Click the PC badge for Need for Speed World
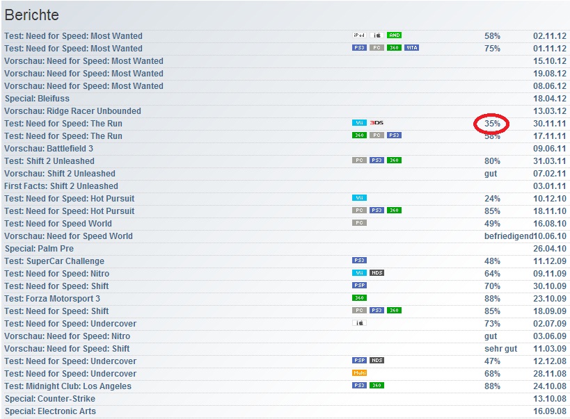 (x=359, y=223)
